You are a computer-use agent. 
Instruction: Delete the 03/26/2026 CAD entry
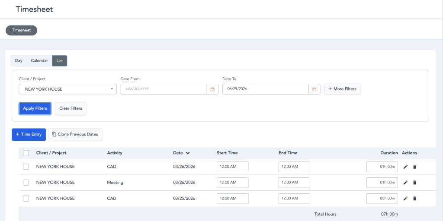[x=415, y=167]
